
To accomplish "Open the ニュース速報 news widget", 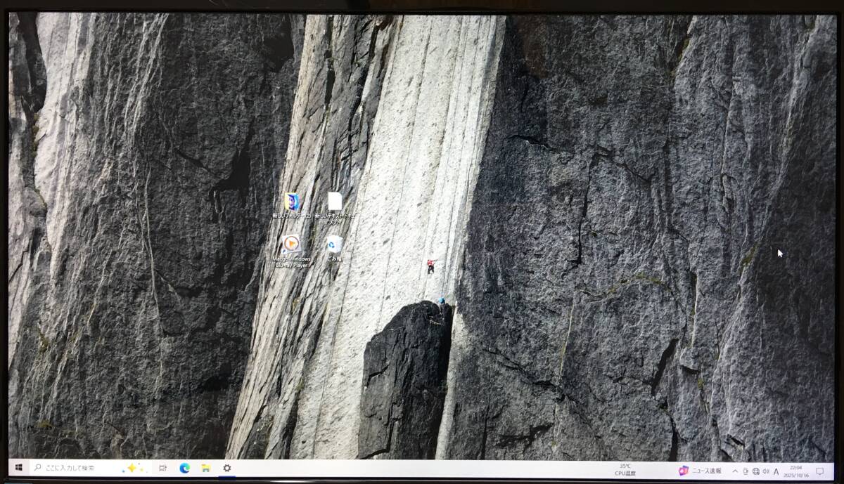I will (x=700, y=471).
